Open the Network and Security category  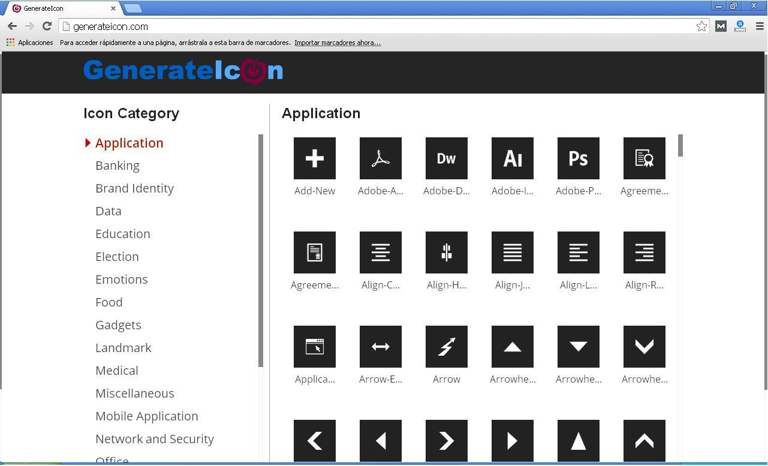tap(155, 439)
